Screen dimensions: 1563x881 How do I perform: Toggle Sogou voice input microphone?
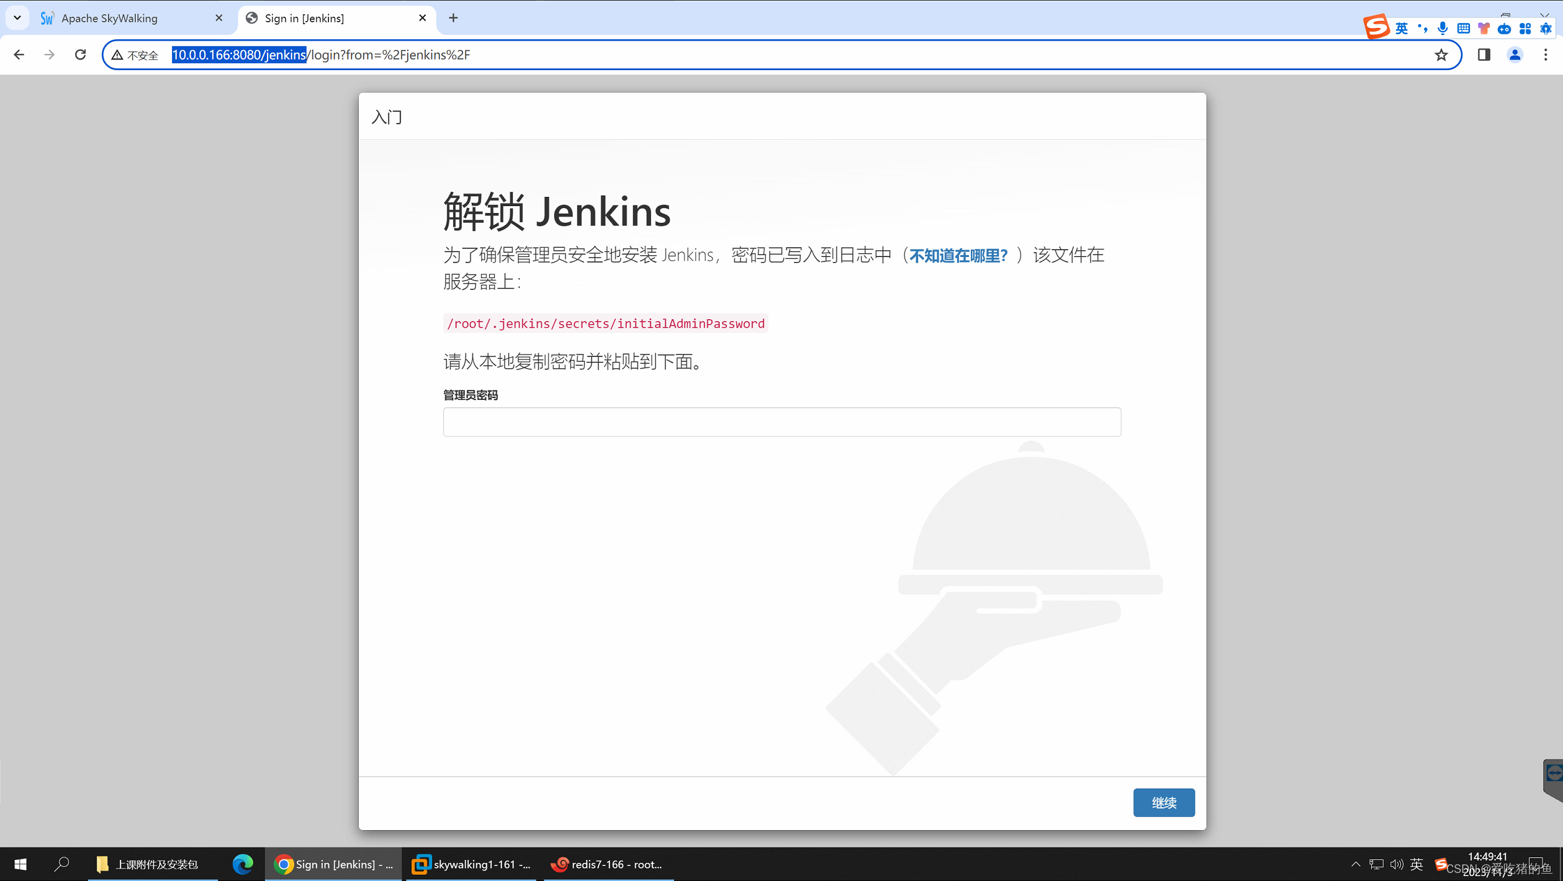[x=1443, y=29]
